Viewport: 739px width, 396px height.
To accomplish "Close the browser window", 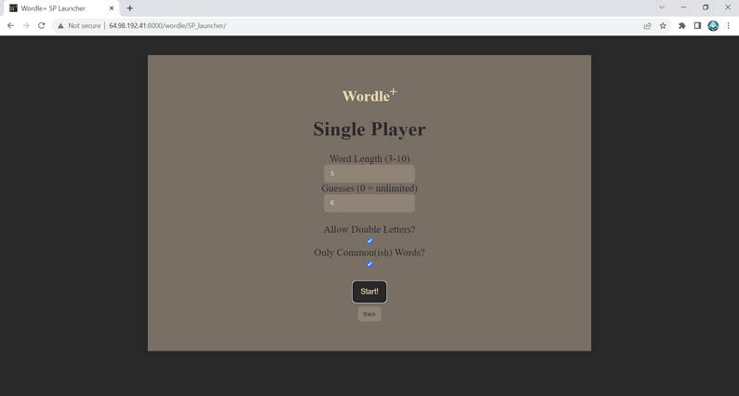I will (x=728, y=7).
